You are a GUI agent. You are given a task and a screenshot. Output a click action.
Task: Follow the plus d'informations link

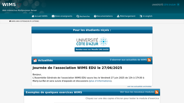[x=100, y=81]
